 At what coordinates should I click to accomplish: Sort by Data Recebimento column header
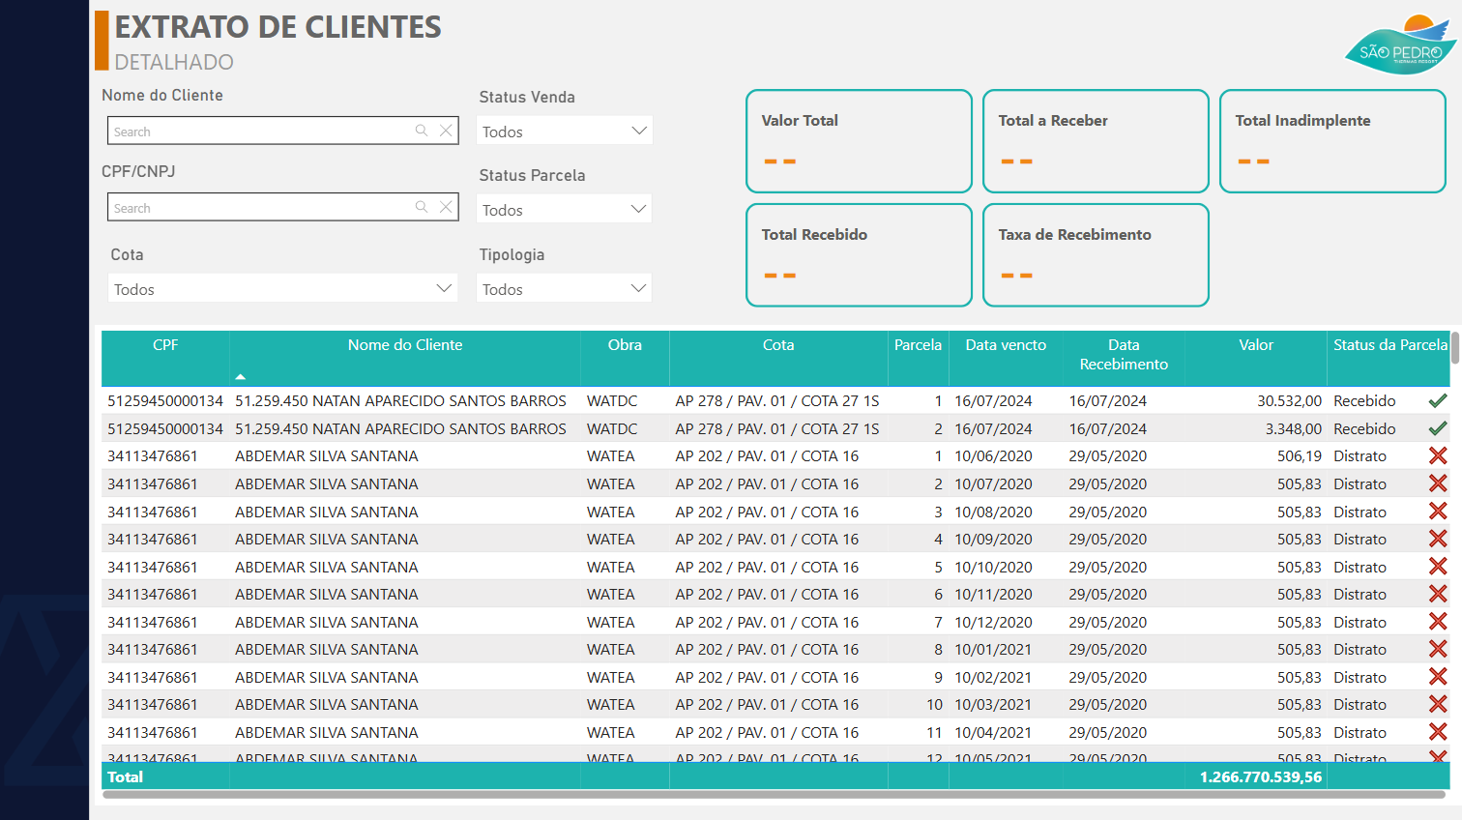(x=1124, y=355)
